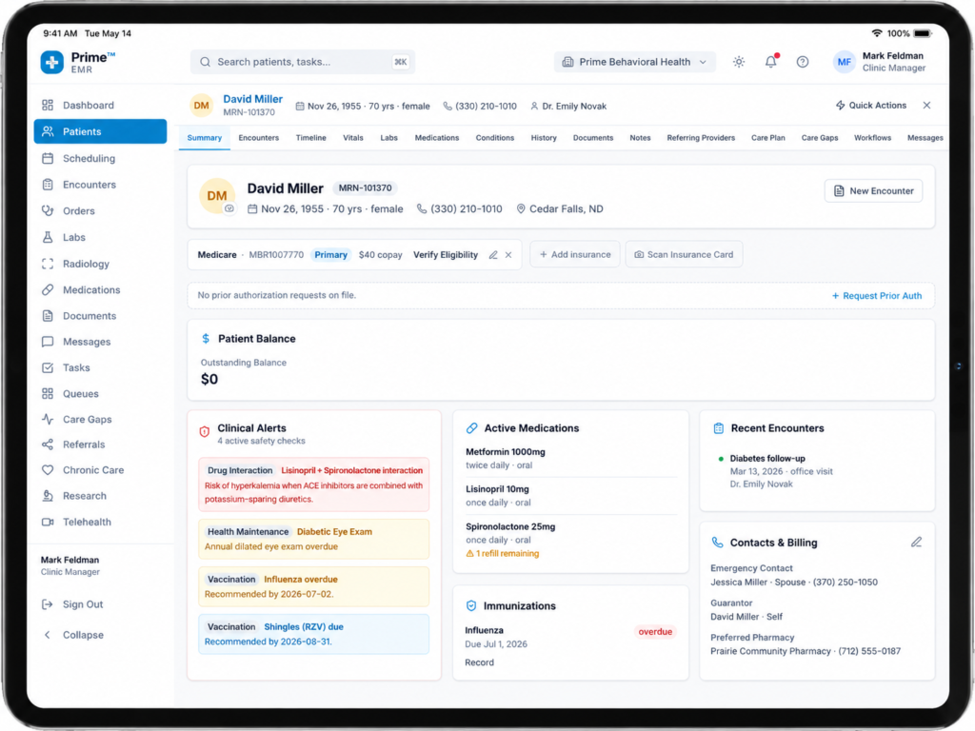Switch to the Notes tab
975x731 pixels.
(641, 138)
